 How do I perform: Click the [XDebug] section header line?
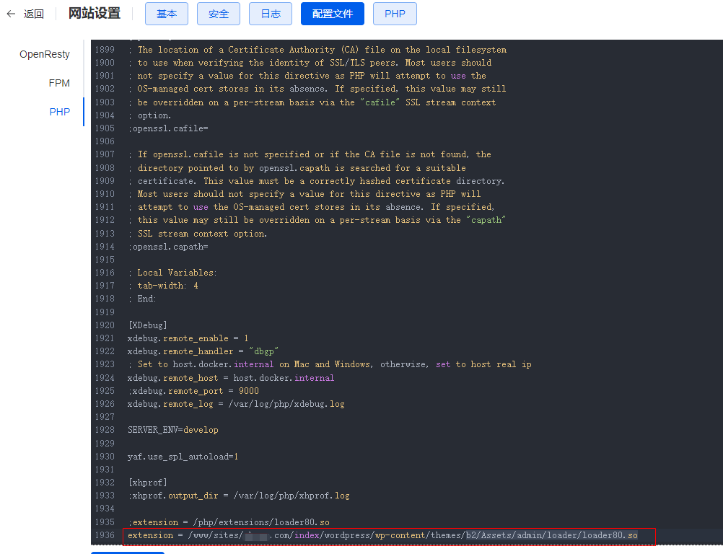147,325
